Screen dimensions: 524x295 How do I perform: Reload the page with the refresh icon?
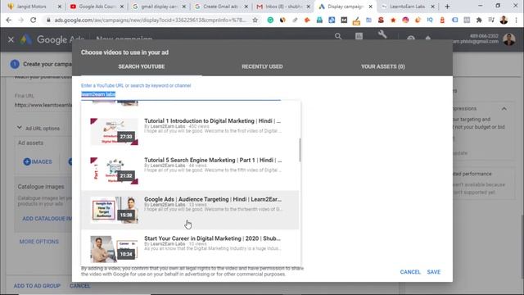pyautogui.click(x=33, y=20)
